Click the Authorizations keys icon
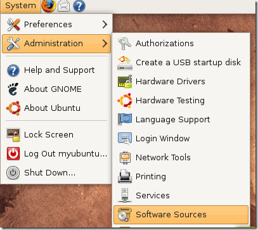258x230 pixels. click(x=125, y=44)
